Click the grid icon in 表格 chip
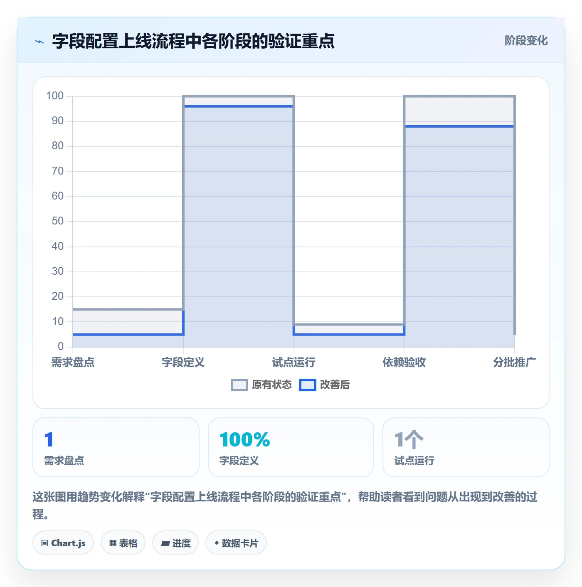This screenshot has height=587, width=582. click(x=113, y=543)
